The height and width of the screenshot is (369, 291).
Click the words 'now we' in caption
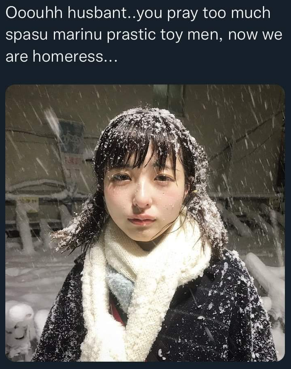click(x=255, y=35)
